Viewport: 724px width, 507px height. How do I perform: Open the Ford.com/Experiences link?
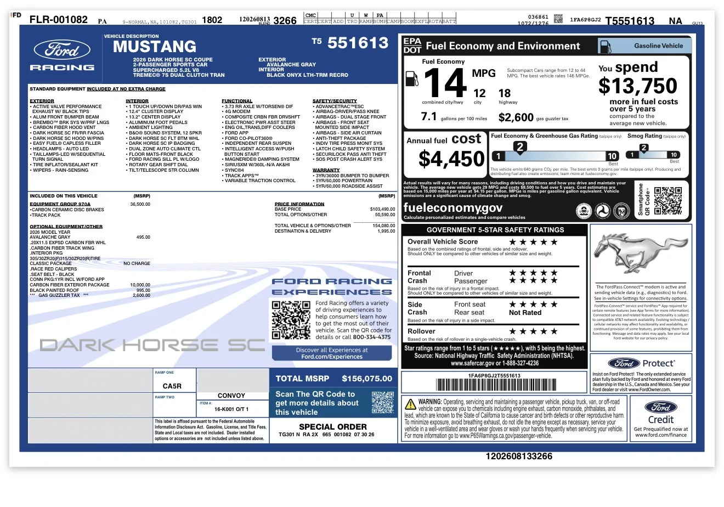pyautogui.click(x=332, y=357)
